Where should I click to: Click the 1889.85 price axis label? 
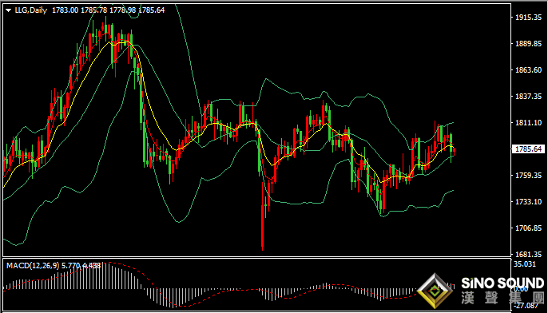[528, 44]
